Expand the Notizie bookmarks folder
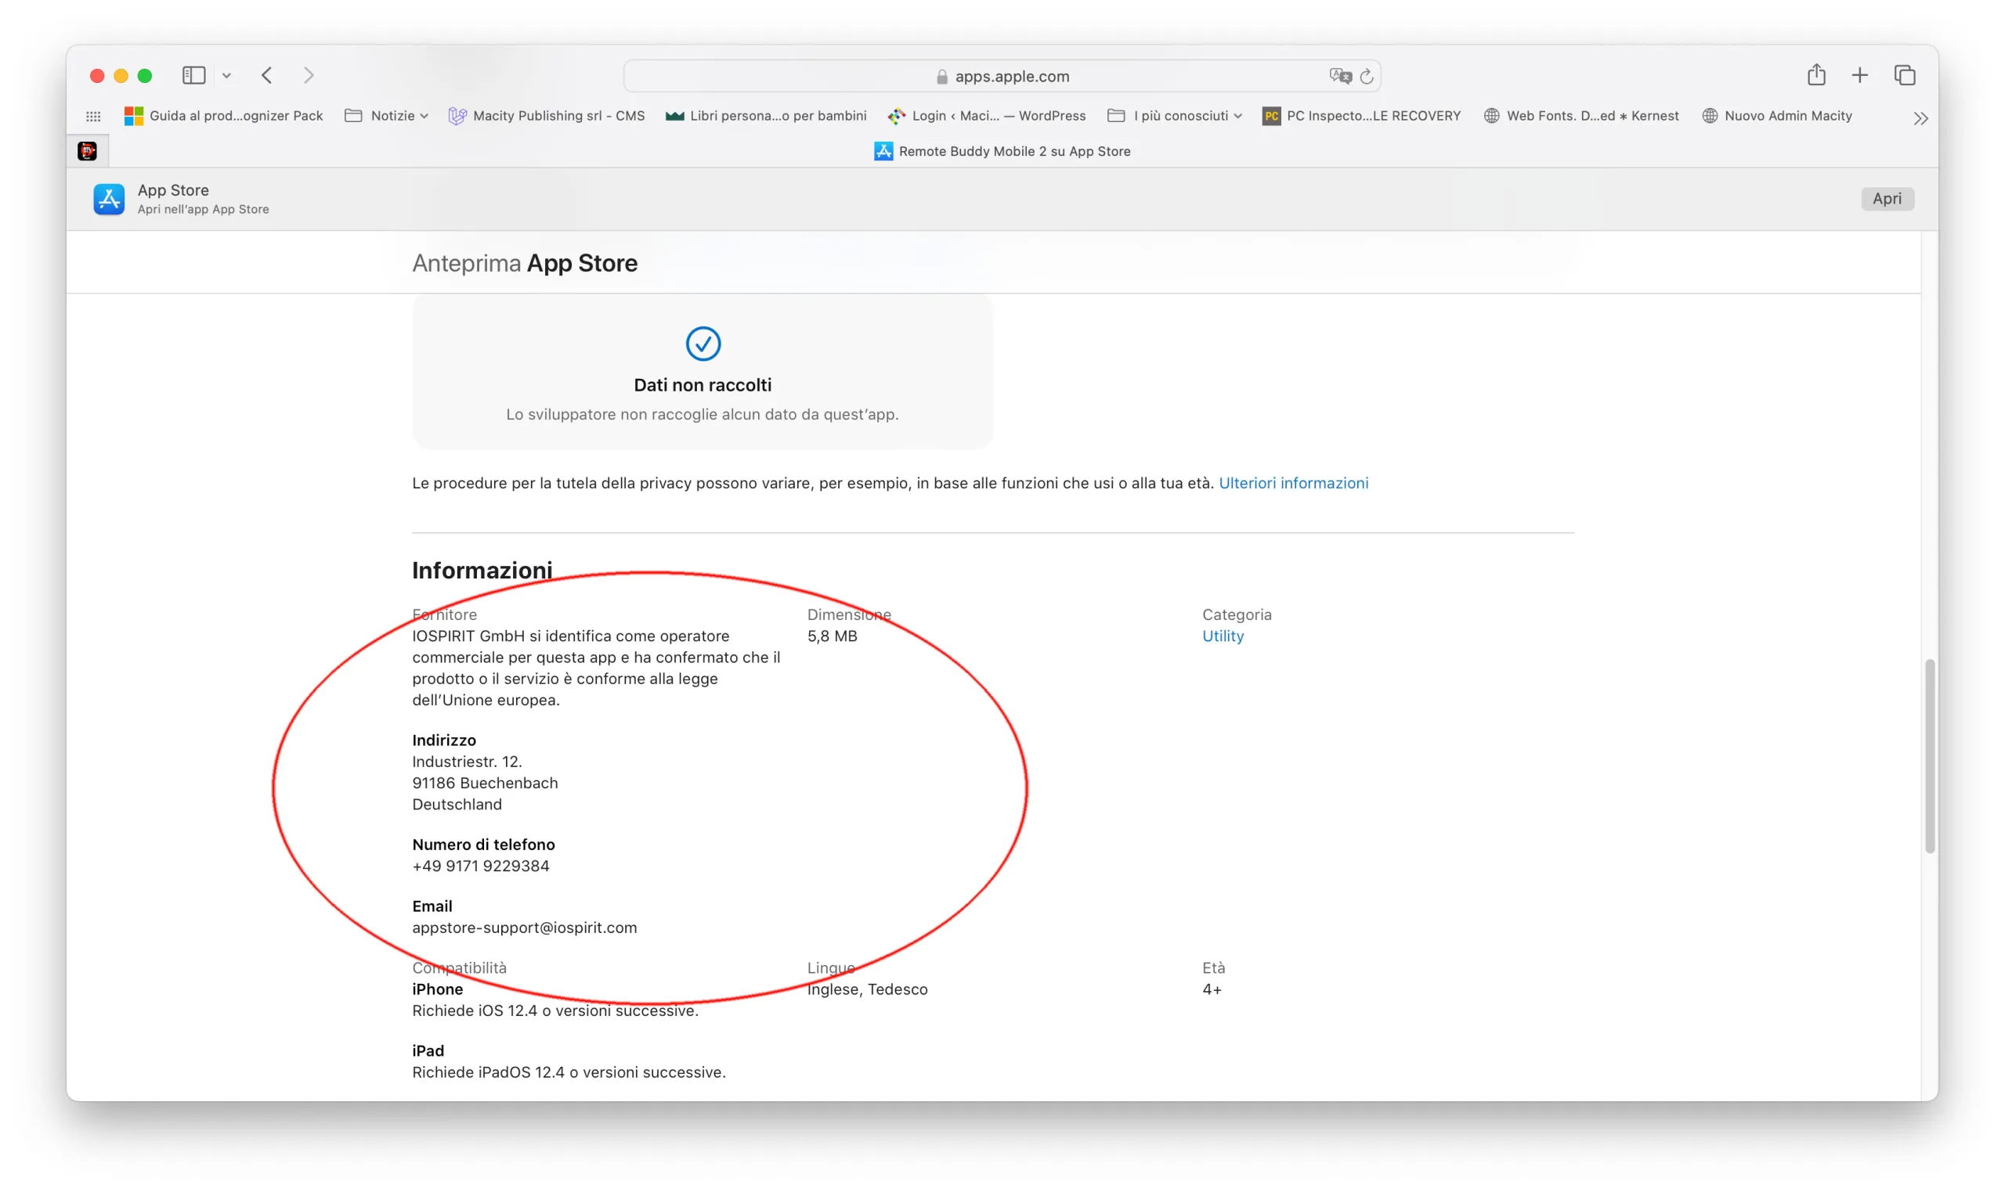The image size is (2005, 1189). (x=386, y=116)
